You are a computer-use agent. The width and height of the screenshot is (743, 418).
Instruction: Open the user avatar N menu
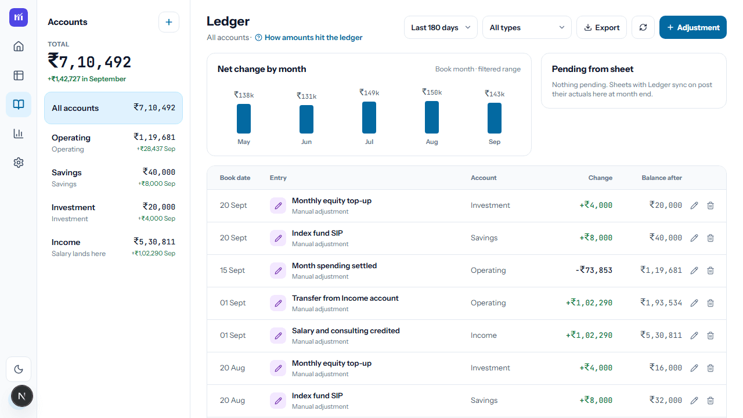22,397
